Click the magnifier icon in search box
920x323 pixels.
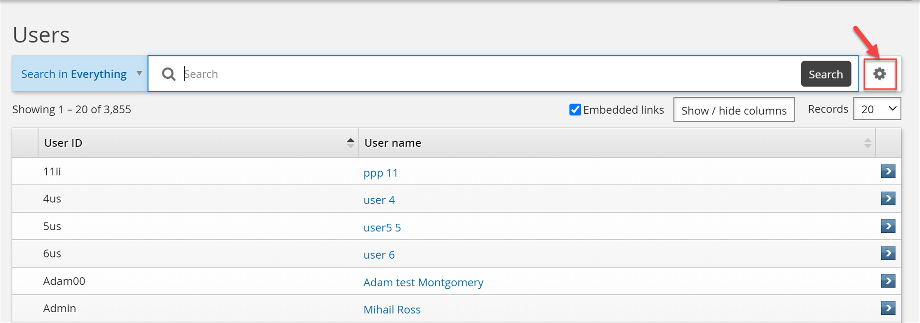168,74
